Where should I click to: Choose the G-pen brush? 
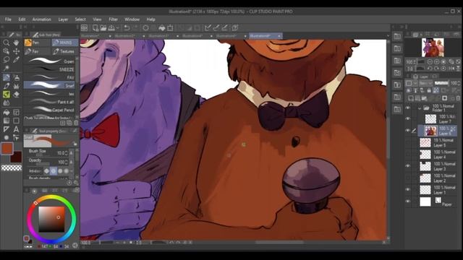click(49, 61)
